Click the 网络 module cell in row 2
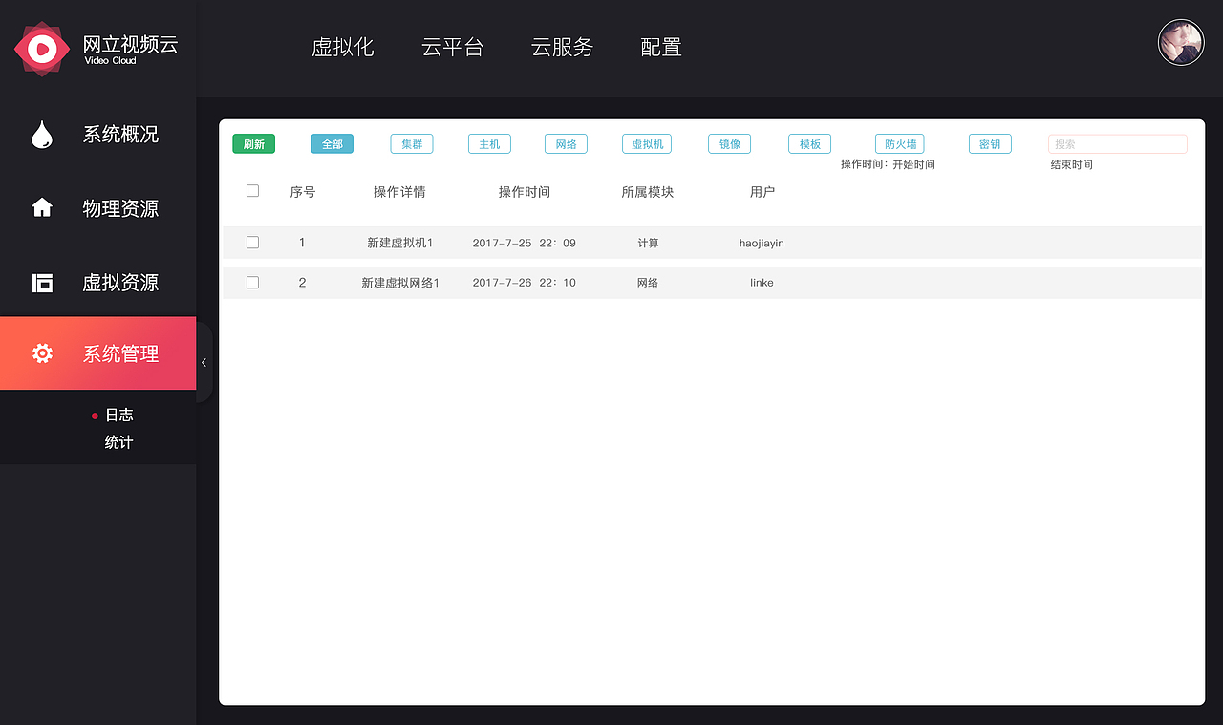The width and height of the screenshot is (1223, 725). click(x=648, y=284)
